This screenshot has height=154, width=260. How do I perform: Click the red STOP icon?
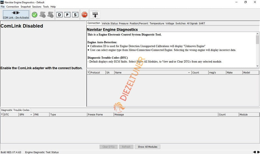(84, 15)
